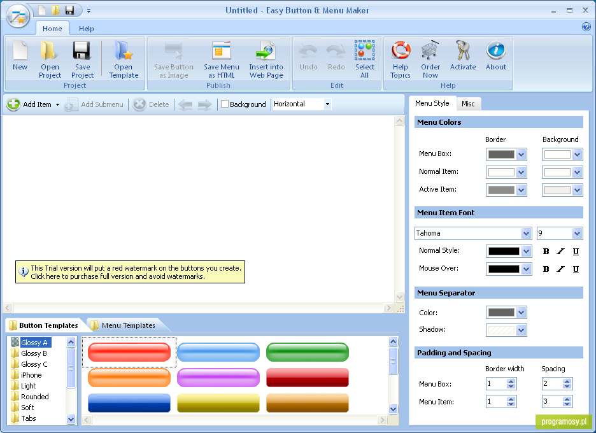Open the font size 9 dropdown
This screenshot has height=433, width=596.
click(x=577, y=234)
